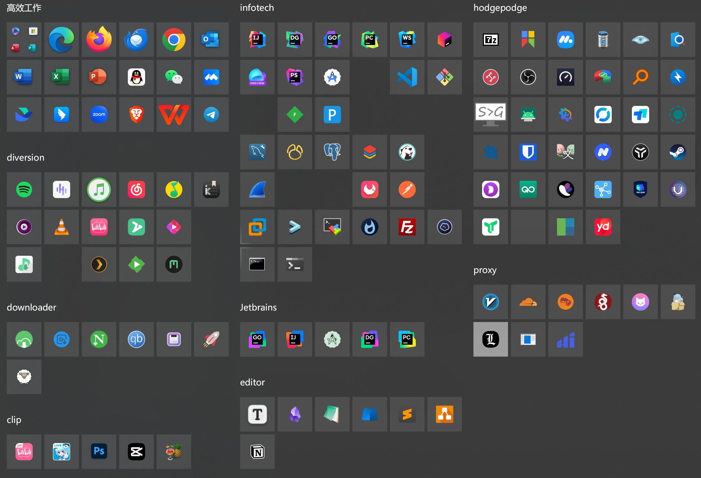Open Sublime Text tile

pos(407,414)
